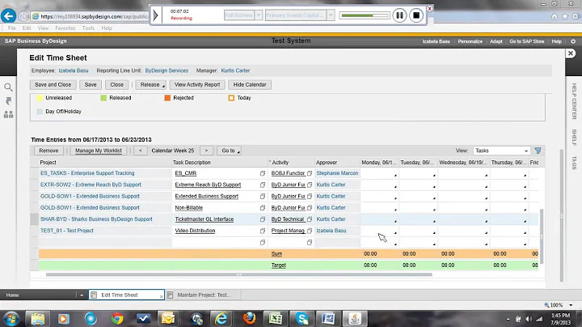
Task: Stop the screen recording
Action: pos(416,15)
